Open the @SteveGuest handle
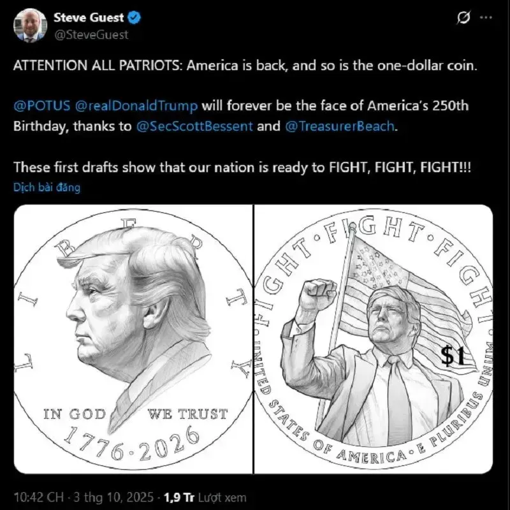Viewport: 510px width, 510px height. point(91,35)
